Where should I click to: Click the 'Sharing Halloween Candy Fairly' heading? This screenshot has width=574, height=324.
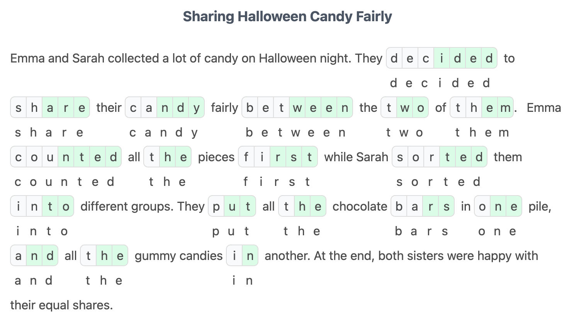(287, 17)
